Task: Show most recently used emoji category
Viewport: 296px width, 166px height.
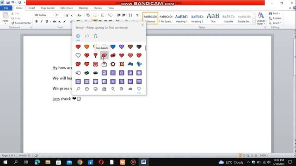Action: point(86,89)
